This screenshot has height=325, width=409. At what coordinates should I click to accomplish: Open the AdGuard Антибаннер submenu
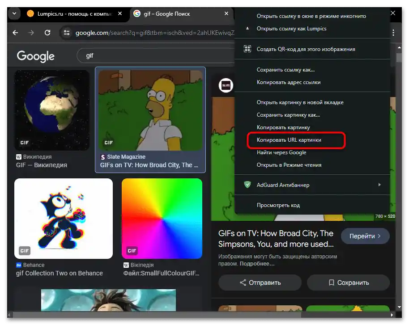coord(311,185)
